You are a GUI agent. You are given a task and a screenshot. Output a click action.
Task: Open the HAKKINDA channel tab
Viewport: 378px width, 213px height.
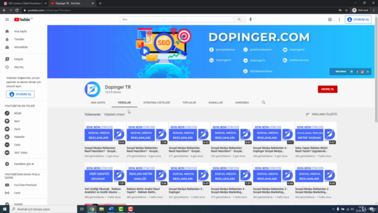point(242,102)
